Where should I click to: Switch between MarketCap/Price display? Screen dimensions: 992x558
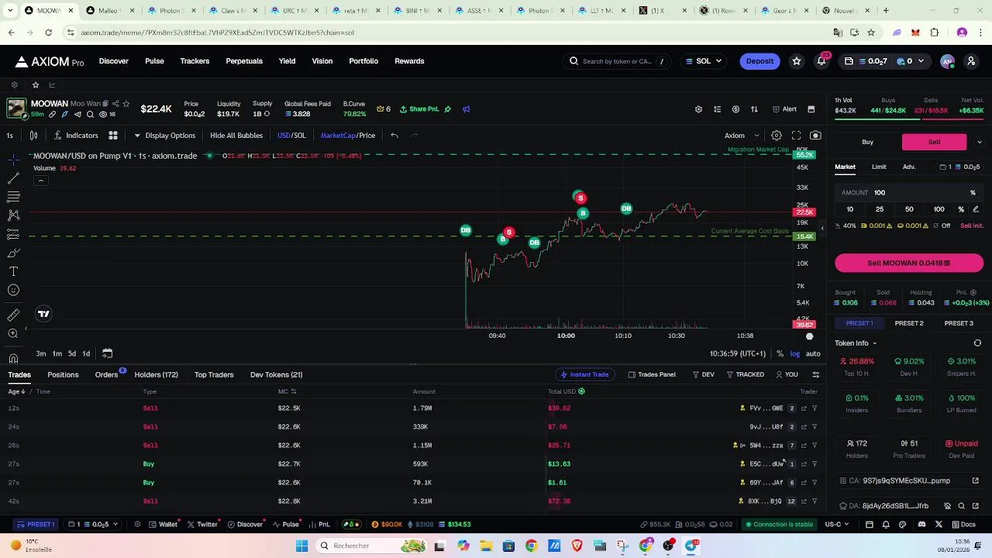click(x=348, y=136)
